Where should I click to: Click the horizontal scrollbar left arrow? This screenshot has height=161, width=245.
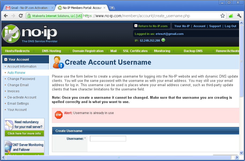pos(3,157)
